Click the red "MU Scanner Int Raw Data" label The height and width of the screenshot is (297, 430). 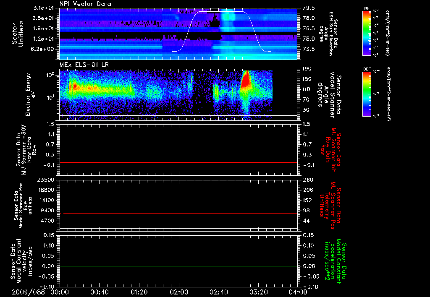[331, 150]
